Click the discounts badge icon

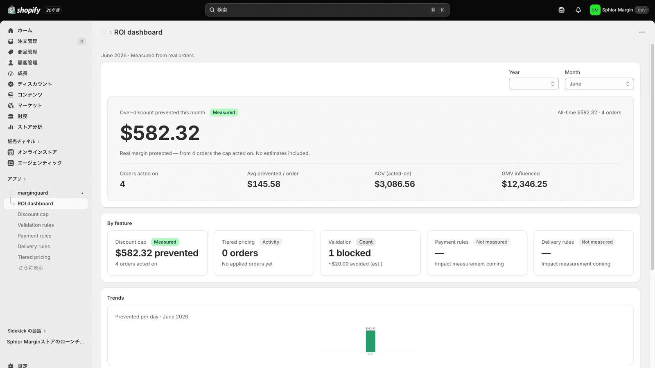tap(11, 84)
